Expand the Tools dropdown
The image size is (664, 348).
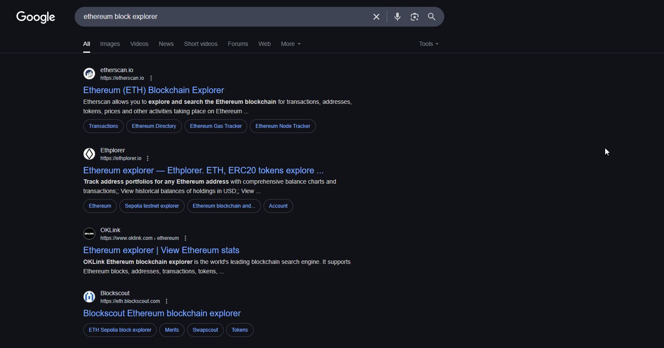[x=429, y=44]
